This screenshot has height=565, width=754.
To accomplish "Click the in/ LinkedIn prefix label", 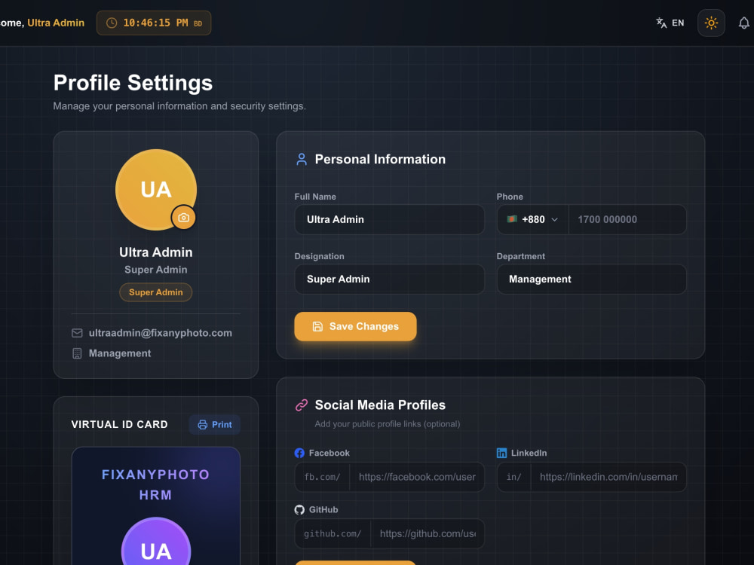I will [x=513, y=477].
